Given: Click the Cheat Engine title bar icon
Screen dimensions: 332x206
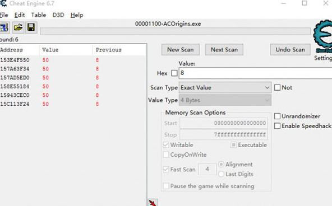Looking at the screenshot, I should 3,3.
